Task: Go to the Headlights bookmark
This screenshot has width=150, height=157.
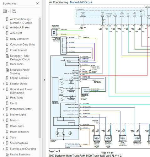Action: (x=17, y=98)
